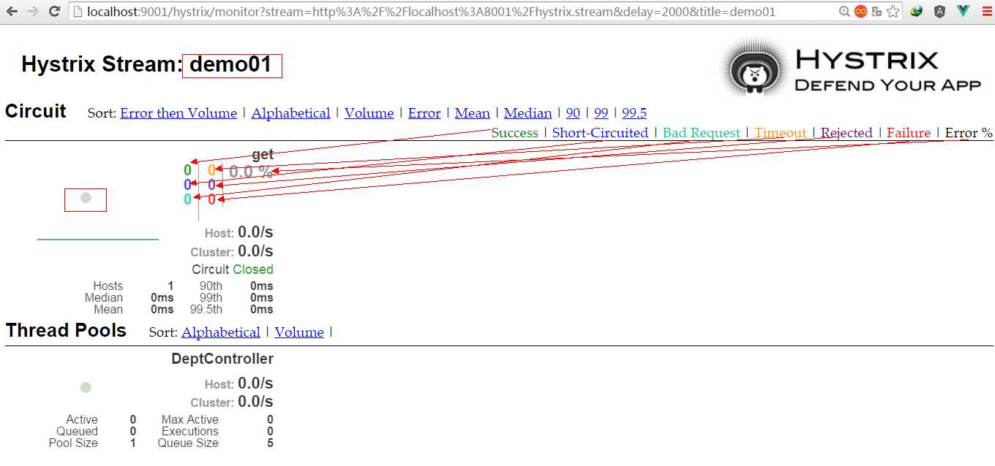Viewport: 995px width, 466px height.
Task: Click the demo01 stream title
Action: point(231,65)
